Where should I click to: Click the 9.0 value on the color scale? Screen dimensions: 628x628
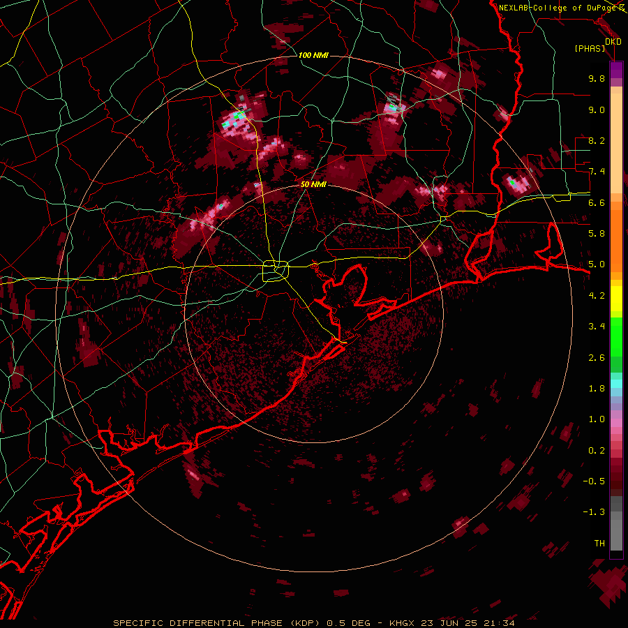tap(597, 110)
